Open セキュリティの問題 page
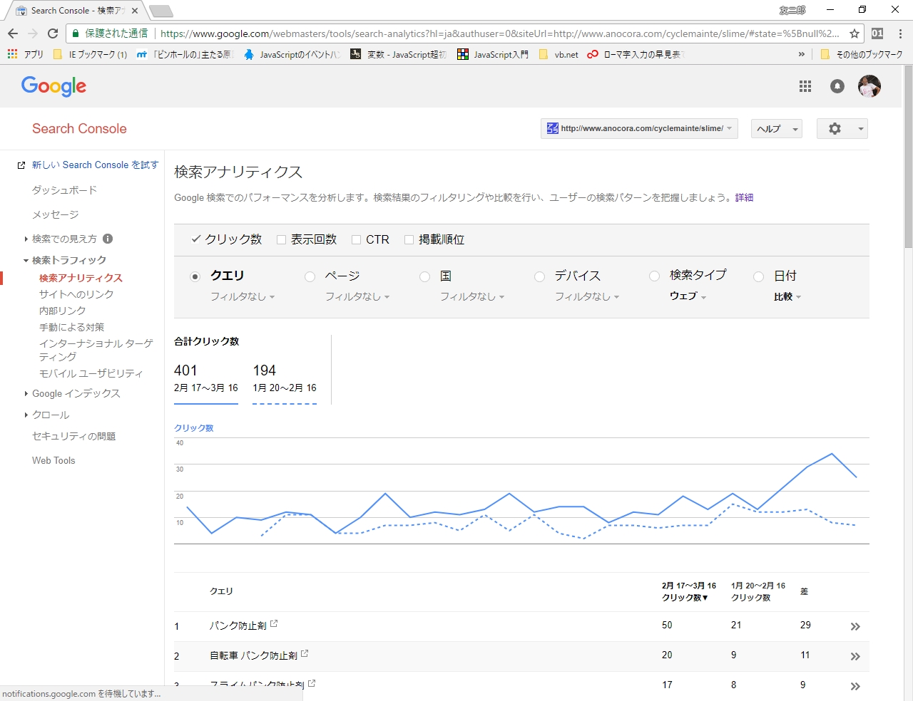This screenshot has height=701, width=913. pos(73,436)
